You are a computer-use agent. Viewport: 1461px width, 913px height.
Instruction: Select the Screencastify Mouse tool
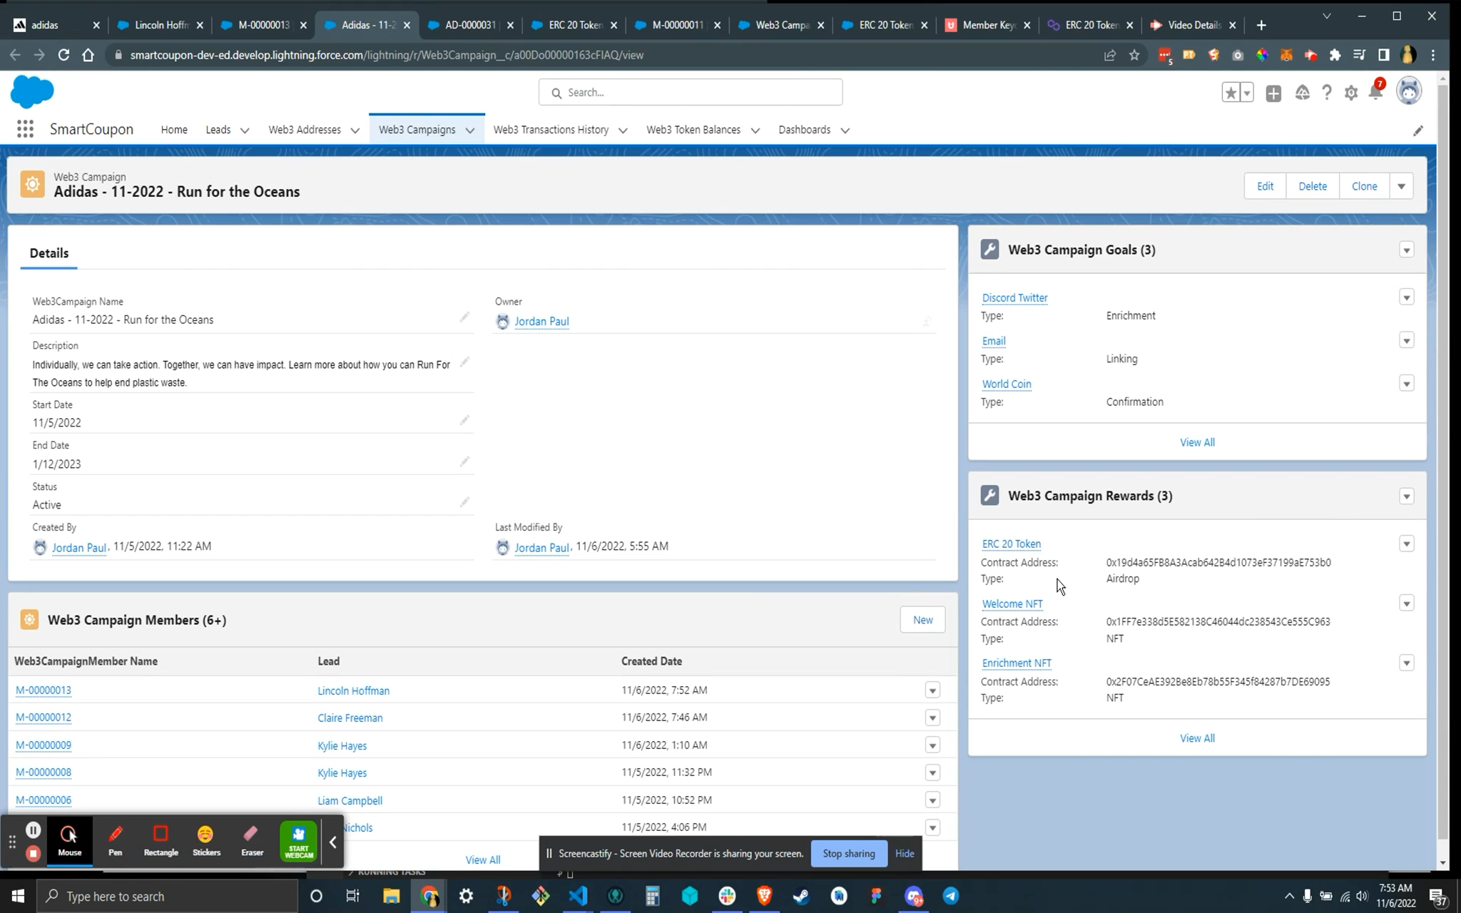(x=69, y=841)
